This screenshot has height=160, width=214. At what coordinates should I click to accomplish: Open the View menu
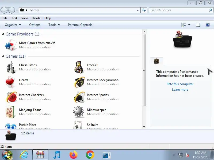pos(25,18)
